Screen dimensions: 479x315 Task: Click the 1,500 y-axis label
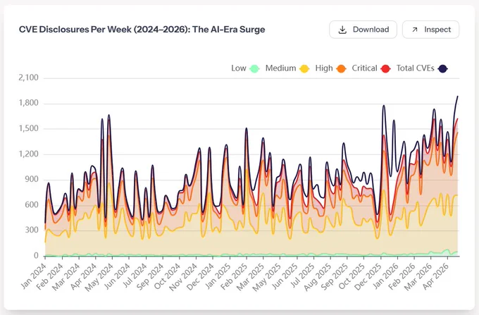point(29,128)
